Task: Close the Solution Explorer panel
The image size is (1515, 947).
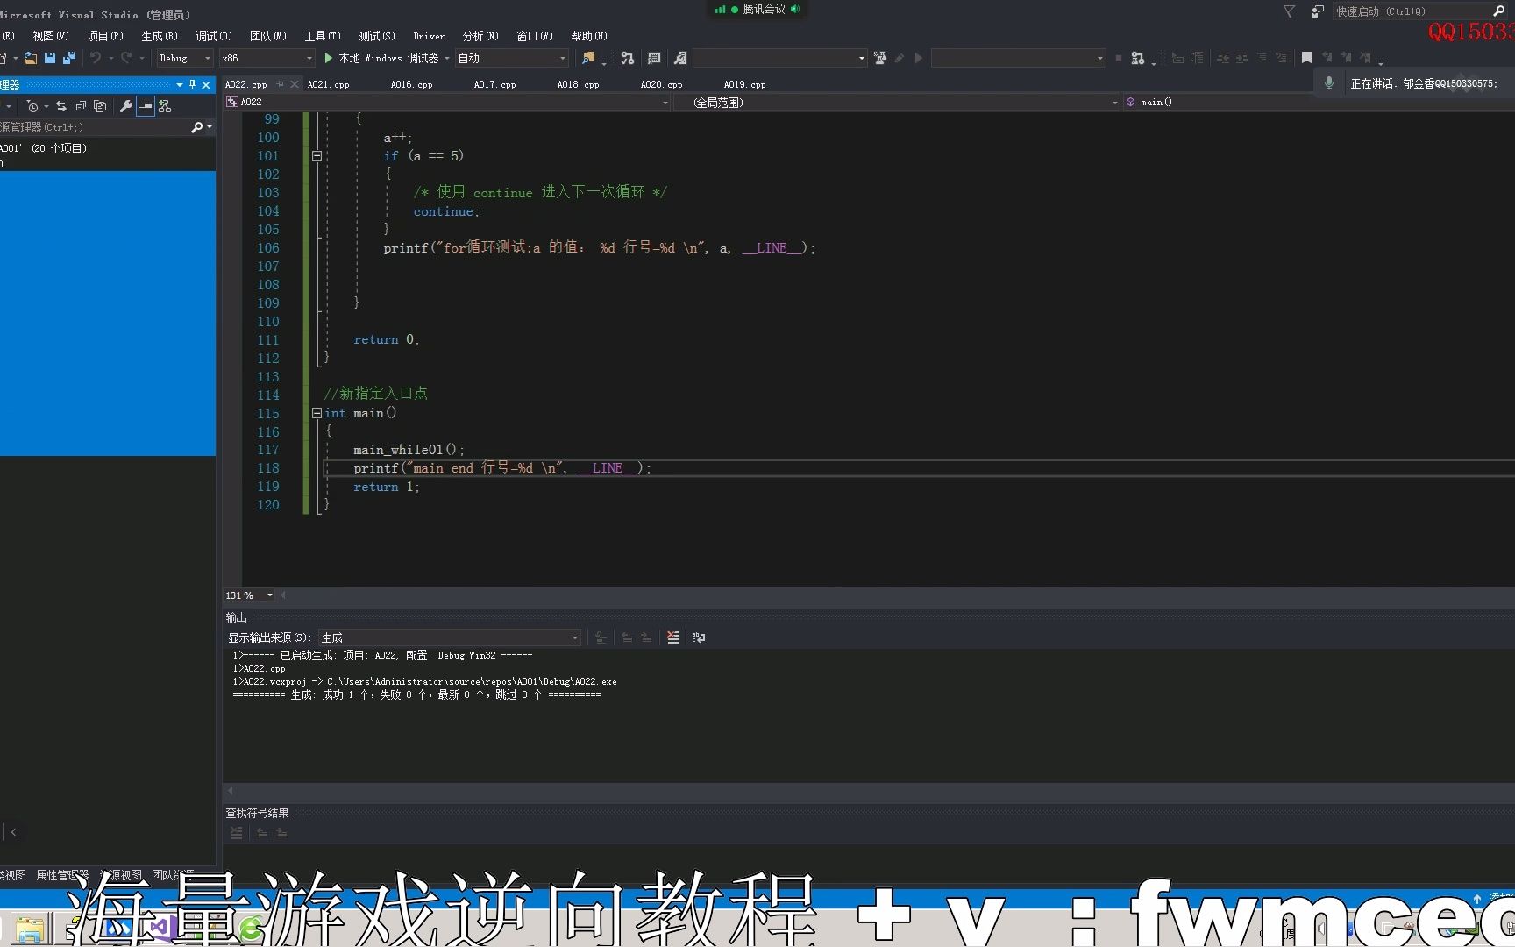Action: pos(206,85)
